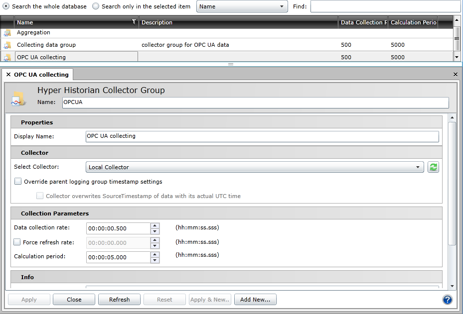Close the panel using the right-side X
463x314 pixels.
pos(455,74)
